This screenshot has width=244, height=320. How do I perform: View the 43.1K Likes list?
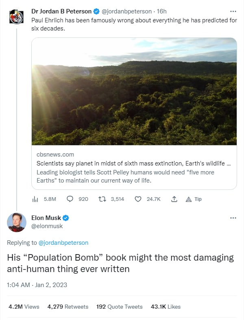coord(165,307)
